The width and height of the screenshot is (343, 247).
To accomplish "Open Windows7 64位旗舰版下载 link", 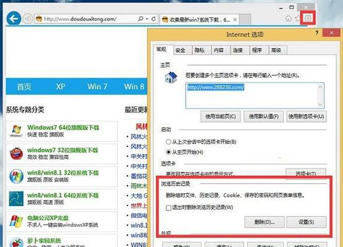I will click(x=63, y=127).
